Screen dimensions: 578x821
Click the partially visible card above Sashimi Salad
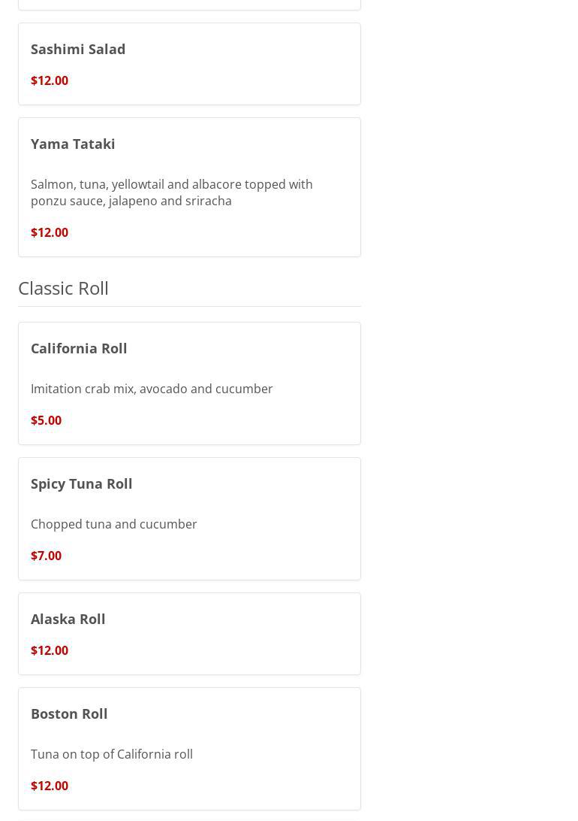click(x=189, y=4)
